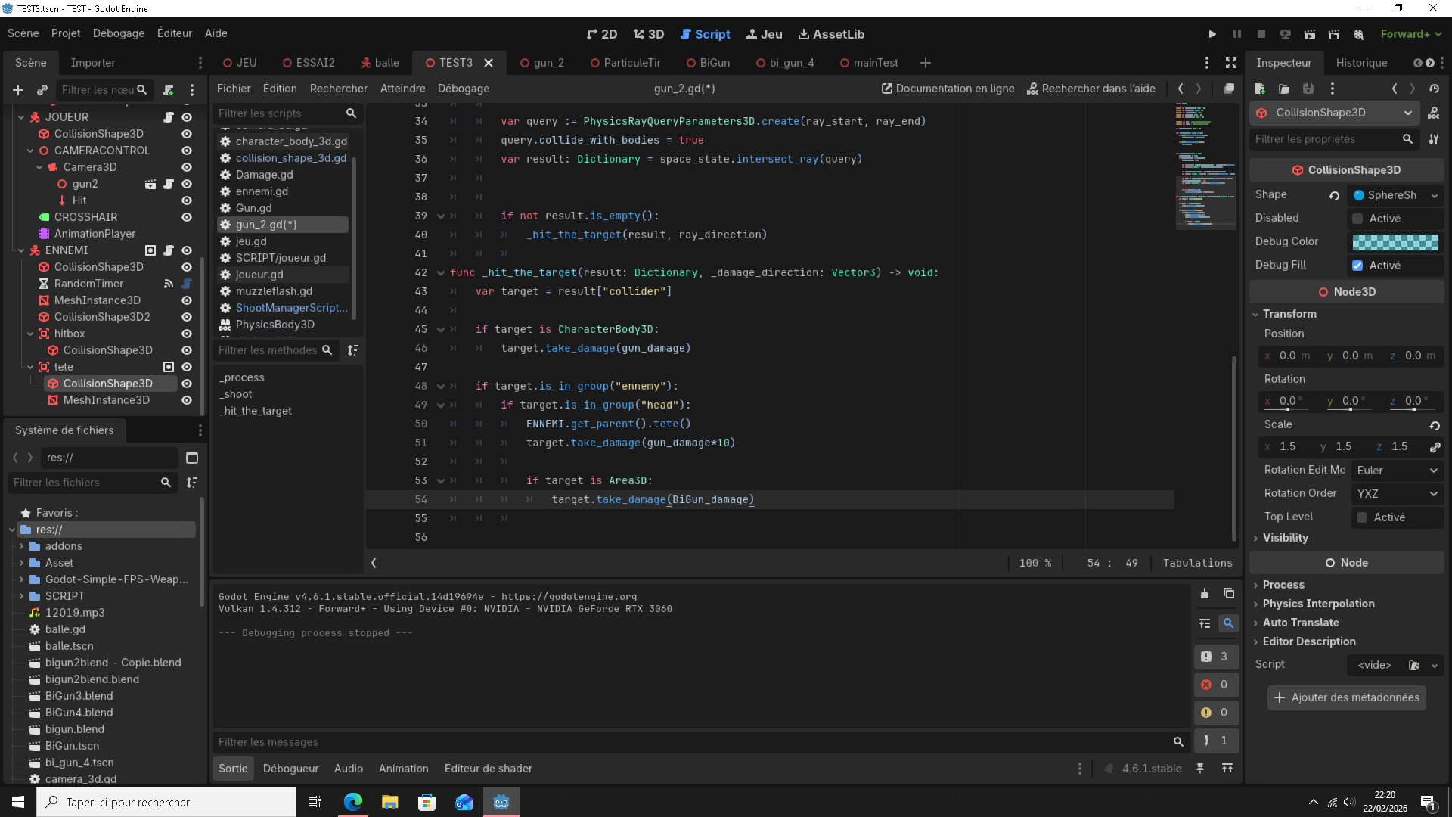Image resolution: width=1452 pixels, height=817 pixels.
Task: Uncheck the Debug Fill option
Action: (1358, 266)
